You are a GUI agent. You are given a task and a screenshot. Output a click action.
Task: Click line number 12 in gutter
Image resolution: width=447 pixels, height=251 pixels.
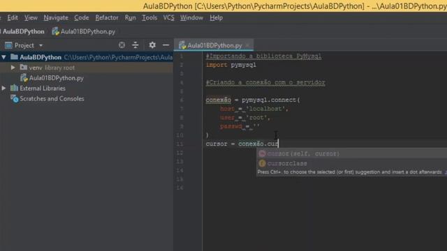pyautogui.click(x=179, y=153)
